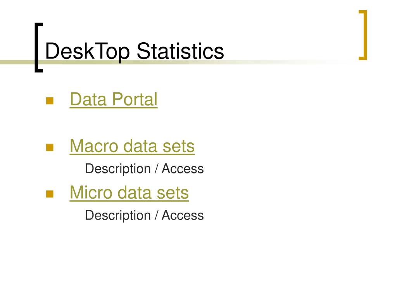Screen dimensions: 397x298
Task: Click the word DeskTop in the title
Action: point(88,52)
